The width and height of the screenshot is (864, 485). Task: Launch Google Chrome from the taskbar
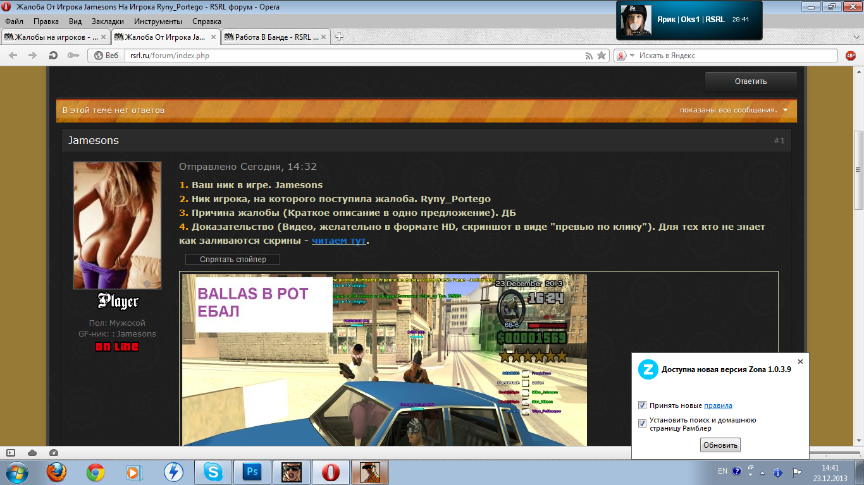(96, 472)
